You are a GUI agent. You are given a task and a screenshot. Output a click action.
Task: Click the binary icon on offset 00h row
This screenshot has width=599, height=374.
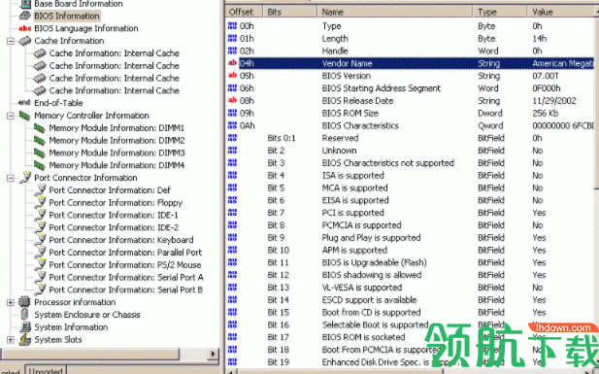pos(232,25)
